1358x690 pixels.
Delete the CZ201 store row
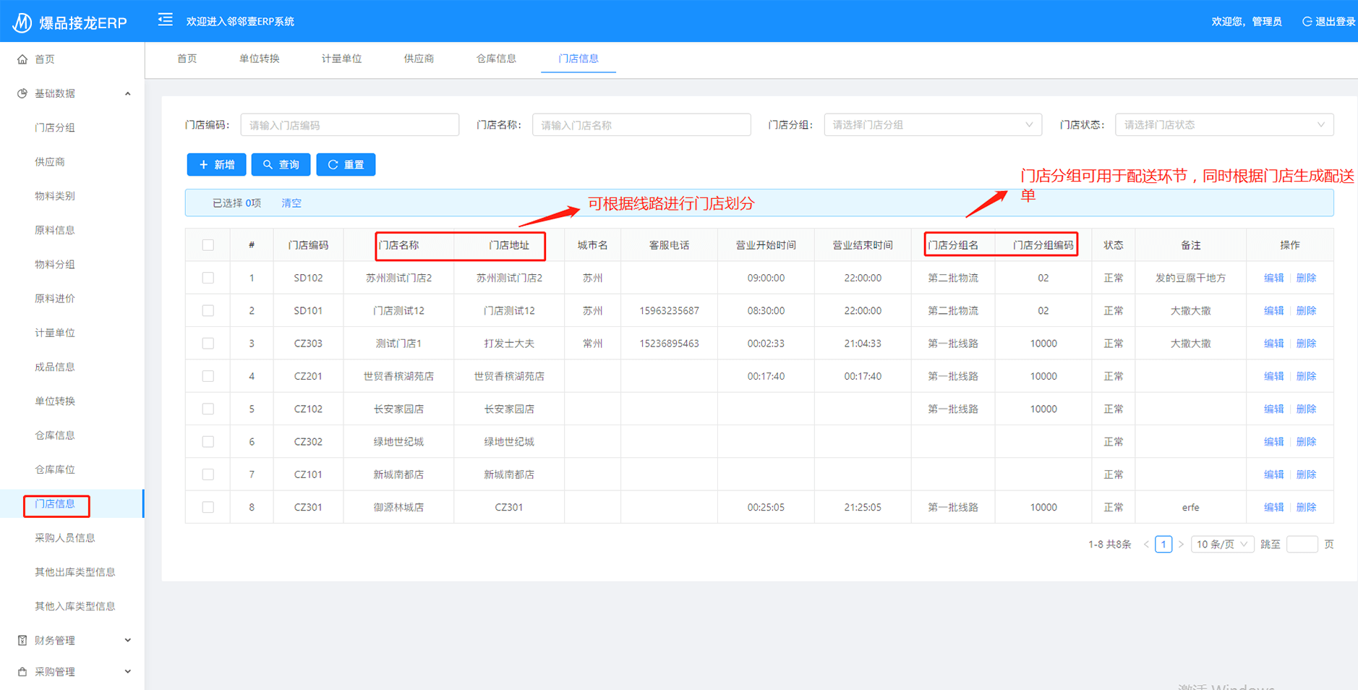(x=1306, y=376)
